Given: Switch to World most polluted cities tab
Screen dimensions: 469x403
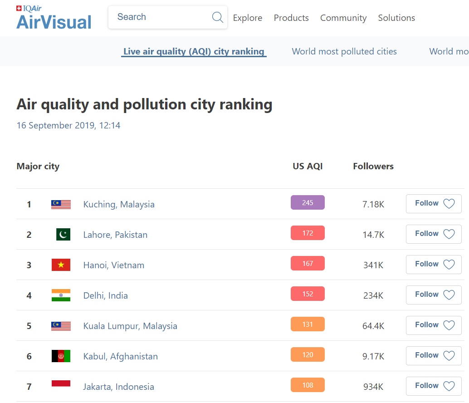Looking at the screenshot, I should point(344,52).
